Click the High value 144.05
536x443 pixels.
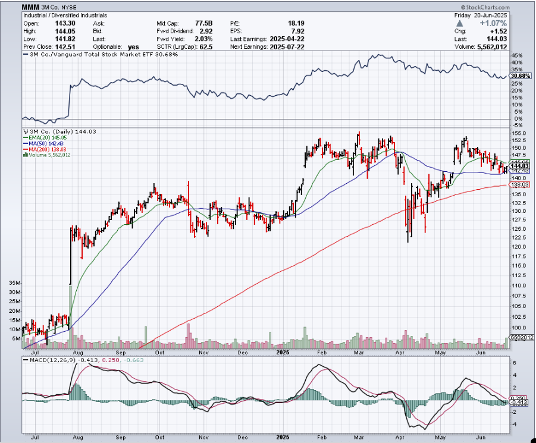coord(65,31)
